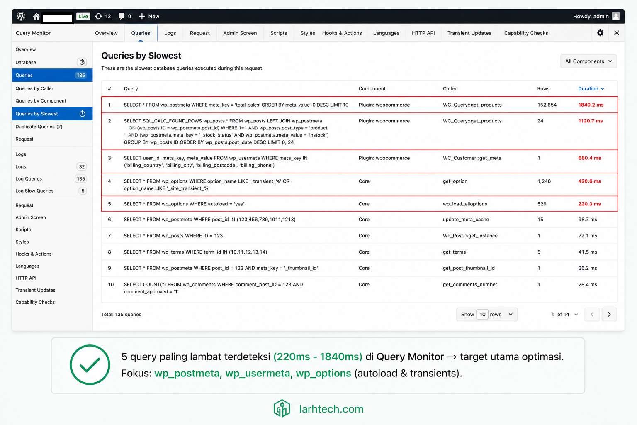This screenshot has height=425, width=637.
Task: Click the Queries by Slowest clock icon
Action: 82,114
